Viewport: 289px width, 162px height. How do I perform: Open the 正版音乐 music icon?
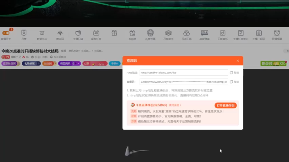coord(223,33)
